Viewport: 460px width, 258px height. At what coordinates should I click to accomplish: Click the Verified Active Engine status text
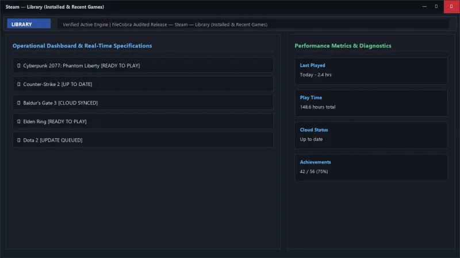(165, 25)
